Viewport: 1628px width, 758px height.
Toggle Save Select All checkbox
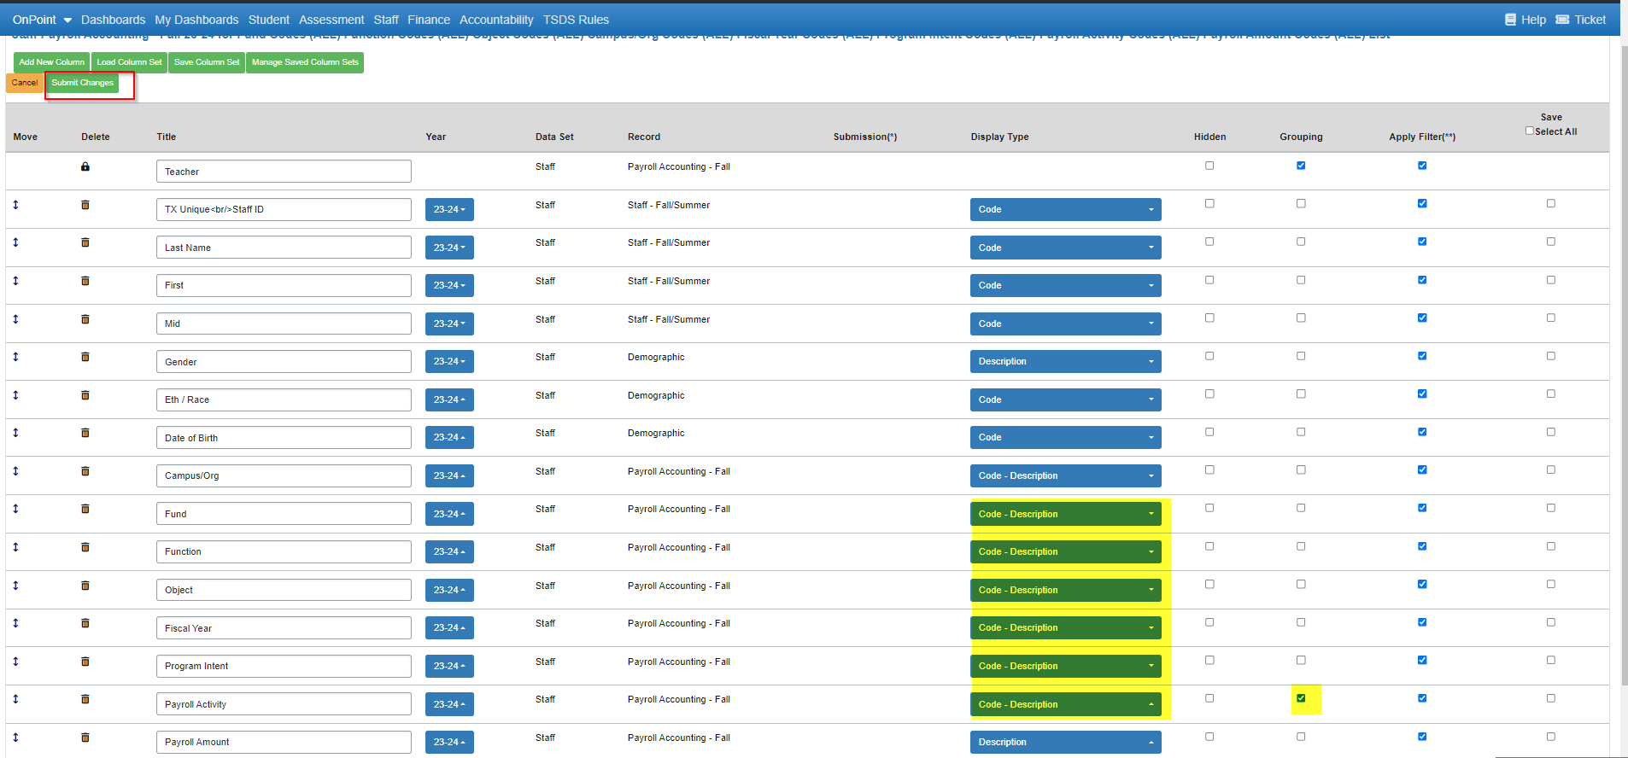coord(1530,131)
